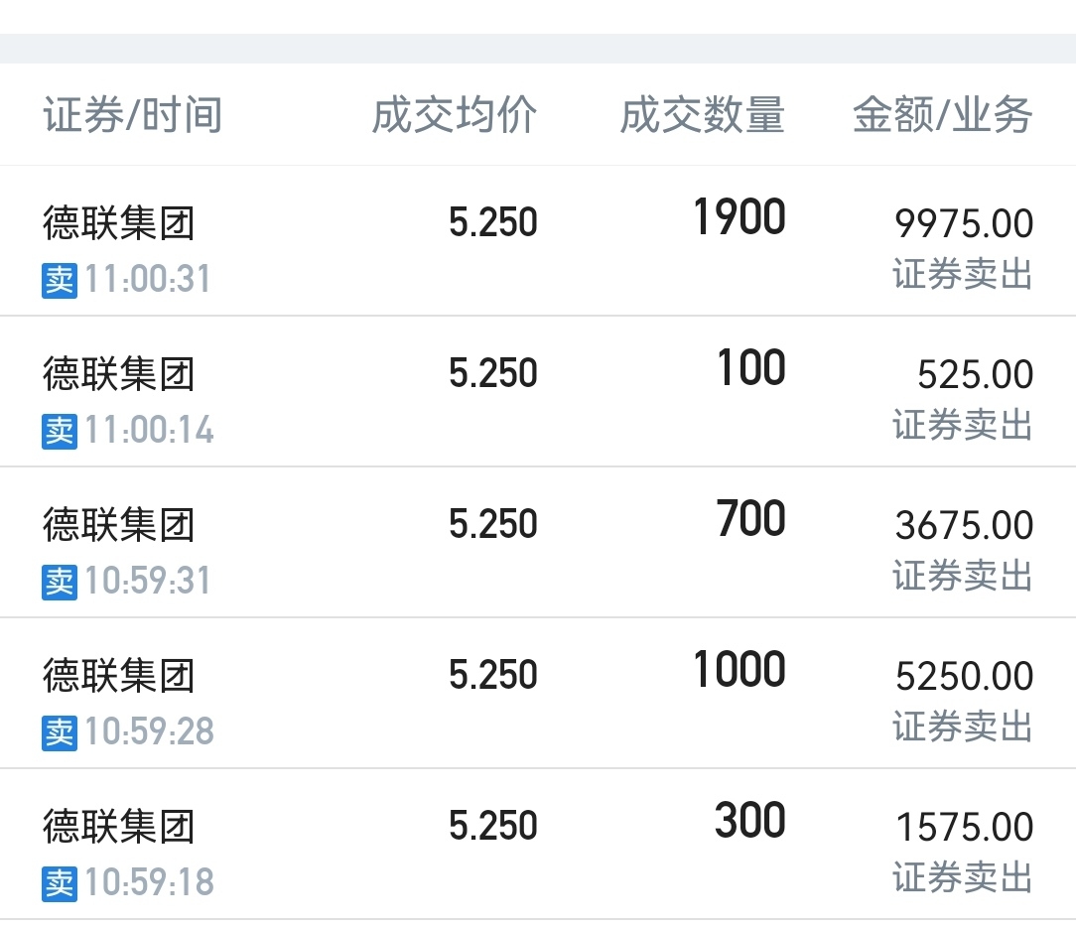Image resolution: width=1076 pixels, height=927 pixels.
Task: Click the blue 卖 icon at 11:00:31
Action: tap(60, 280)
